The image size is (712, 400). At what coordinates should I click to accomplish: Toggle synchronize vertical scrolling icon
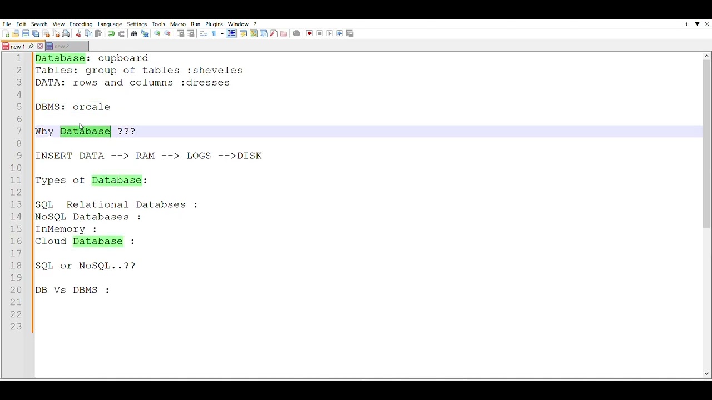180,33
